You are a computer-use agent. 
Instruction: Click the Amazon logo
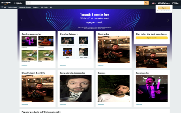6,3
